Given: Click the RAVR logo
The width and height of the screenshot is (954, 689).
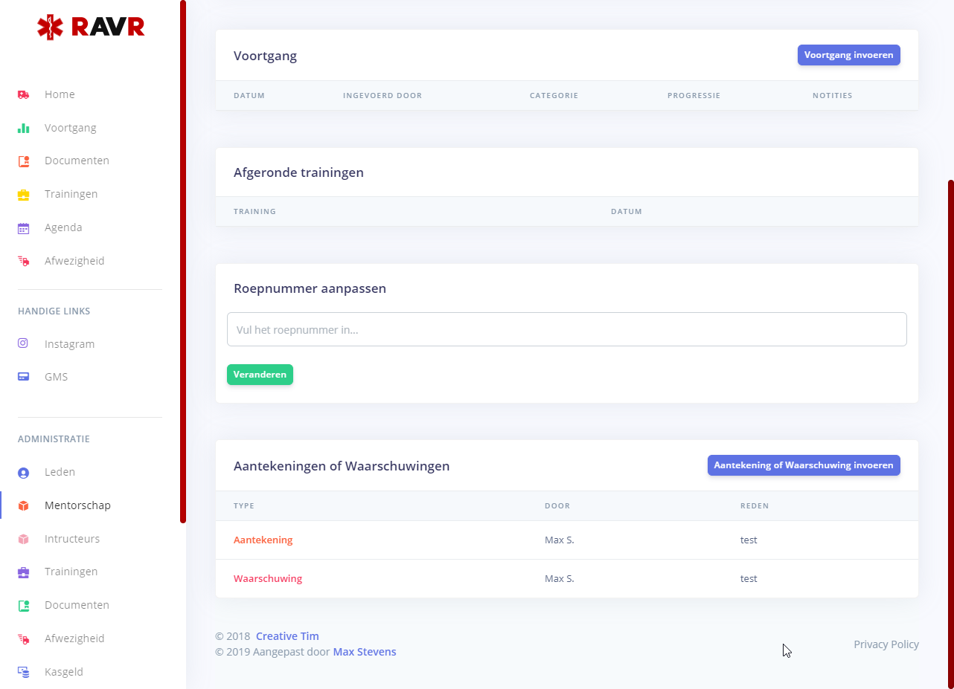Looking at the screenshot, I should tap(91, 28).
